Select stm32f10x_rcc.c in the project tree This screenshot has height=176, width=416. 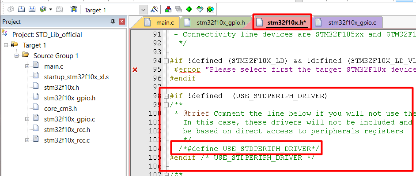tap(67, 140)
